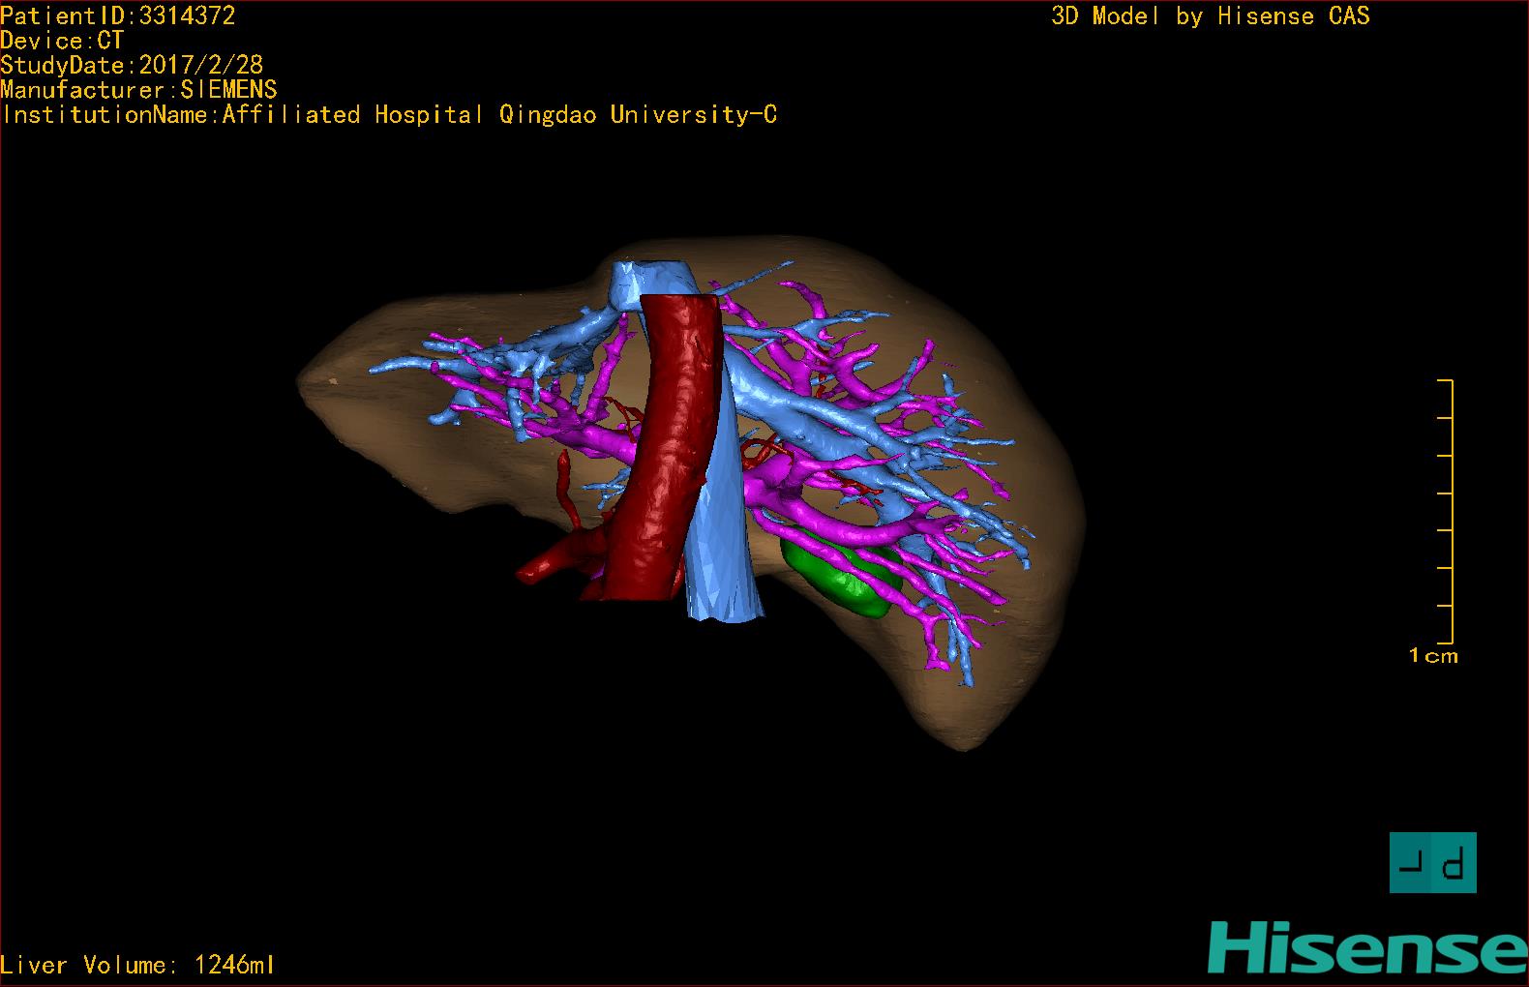Image resolution: width=1529 pixels, height=987 pixels.
Task: Click the InstitutionName Affiliated Hospital Qingdao University text
Action: coord(389,115)
